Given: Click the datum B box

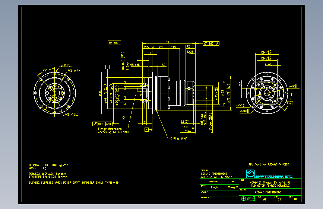Looking at the screenshot, I should [x=107, y=67].
